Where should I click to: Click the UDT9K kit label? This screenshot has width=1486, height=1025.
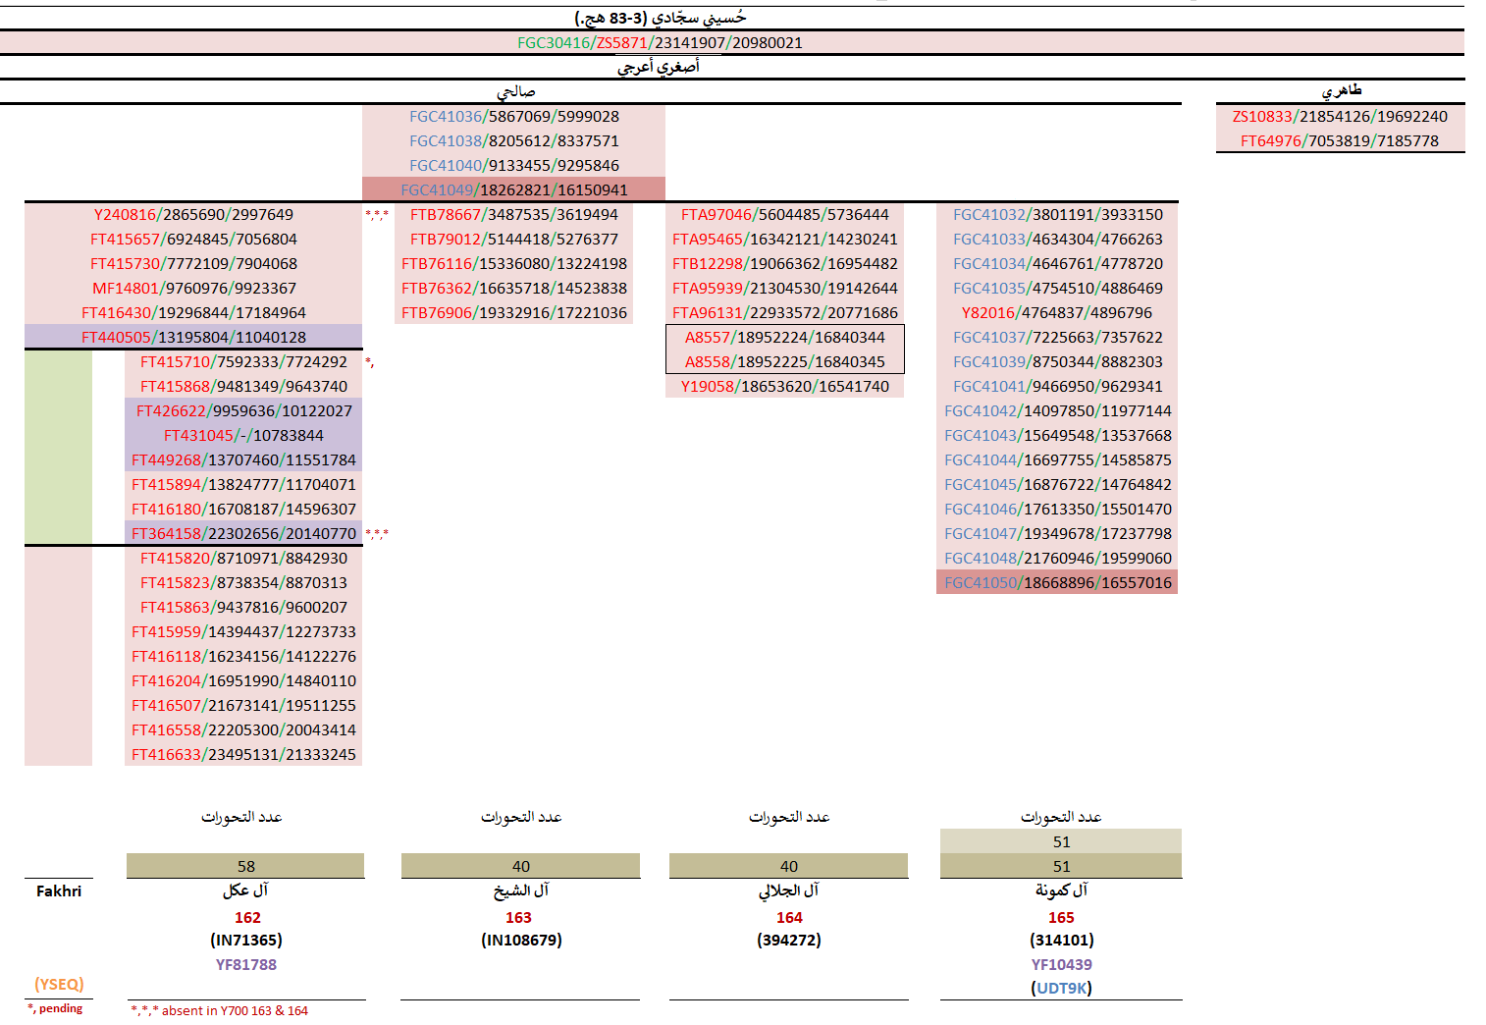(1063, 988)
